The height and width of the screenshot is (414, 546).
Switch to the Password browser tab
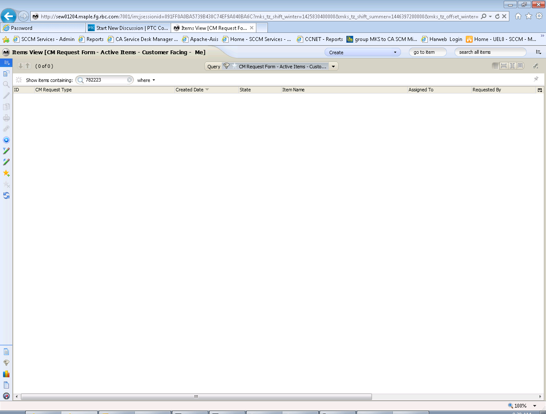point(43,28)
